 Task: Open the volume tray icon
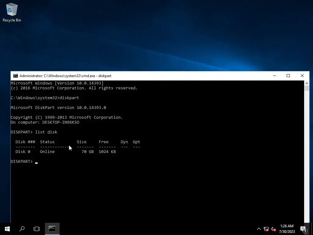(x=274, y=229)
